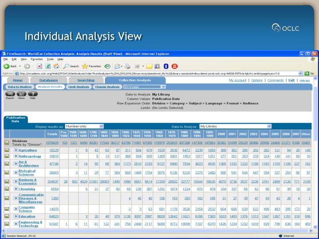Open the browser Home icon
The width and height of the screenshot is (319, 239).
56,66
